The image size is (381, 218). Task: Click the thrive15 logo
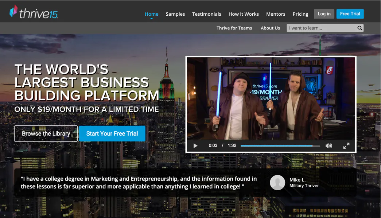34,12
